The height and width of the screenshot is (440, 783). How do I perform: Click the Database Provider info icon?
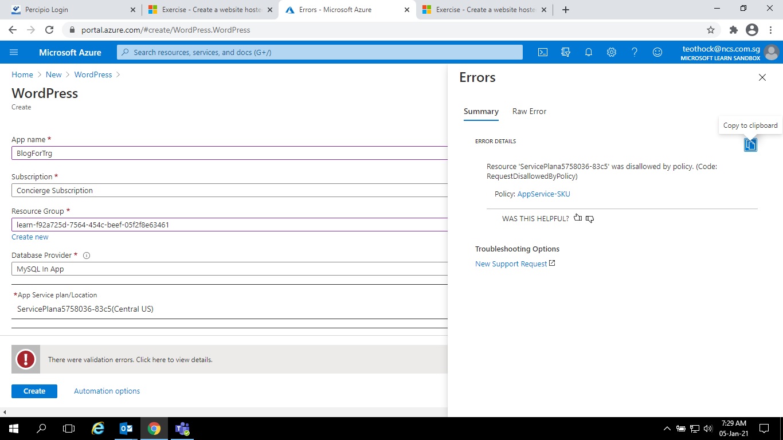coord(87,256)
